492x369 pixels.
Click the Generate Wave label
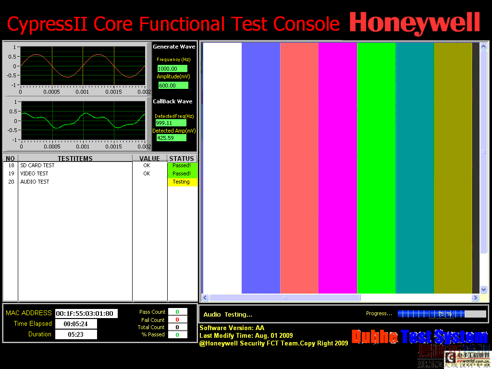pos(174,47)
